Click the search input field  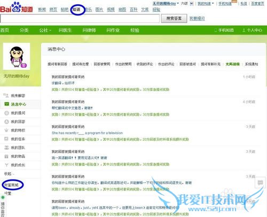coord(80,18)
